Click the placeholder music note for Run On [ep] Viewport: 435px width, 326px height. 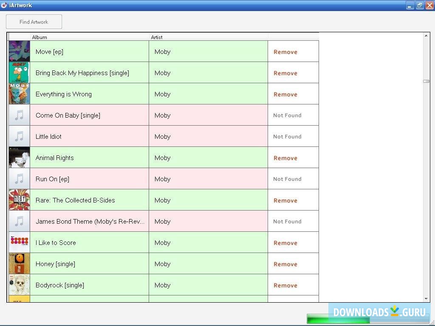coord(19,179)
